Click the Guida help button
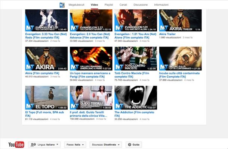 pos(134,145)
